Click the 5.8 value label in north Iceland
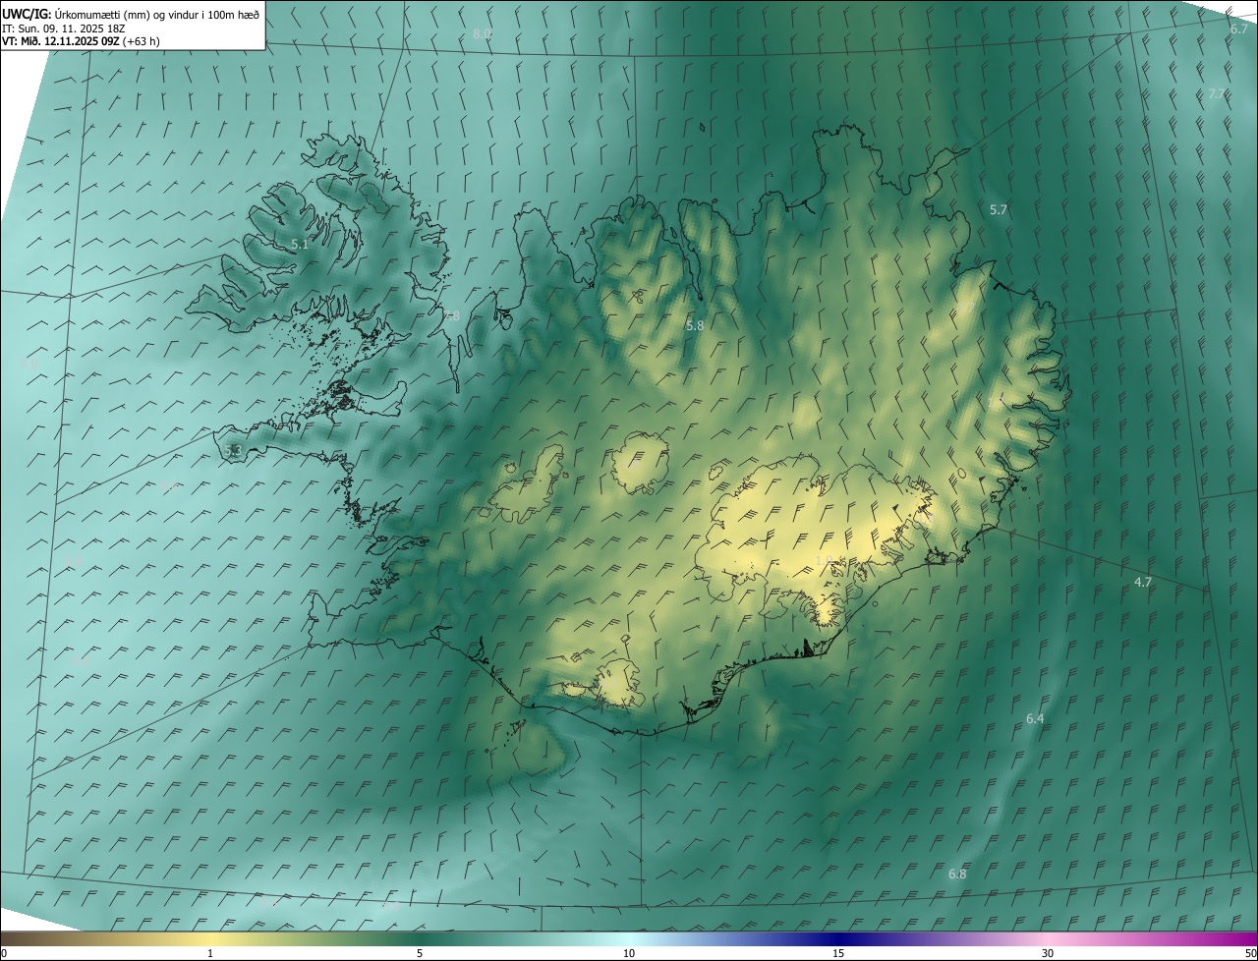The image size is (1258, 961). (695, 325)
